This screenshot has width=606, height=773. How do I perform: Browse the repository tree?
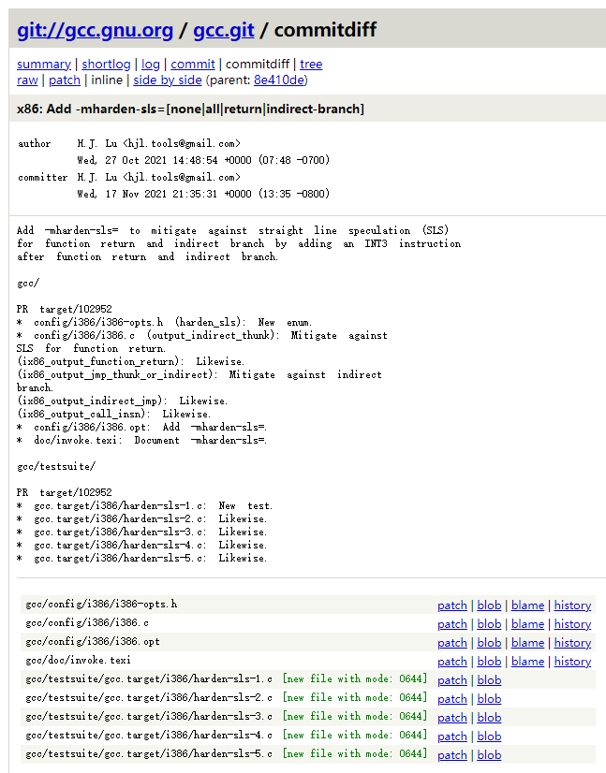[x=311, y=64]
